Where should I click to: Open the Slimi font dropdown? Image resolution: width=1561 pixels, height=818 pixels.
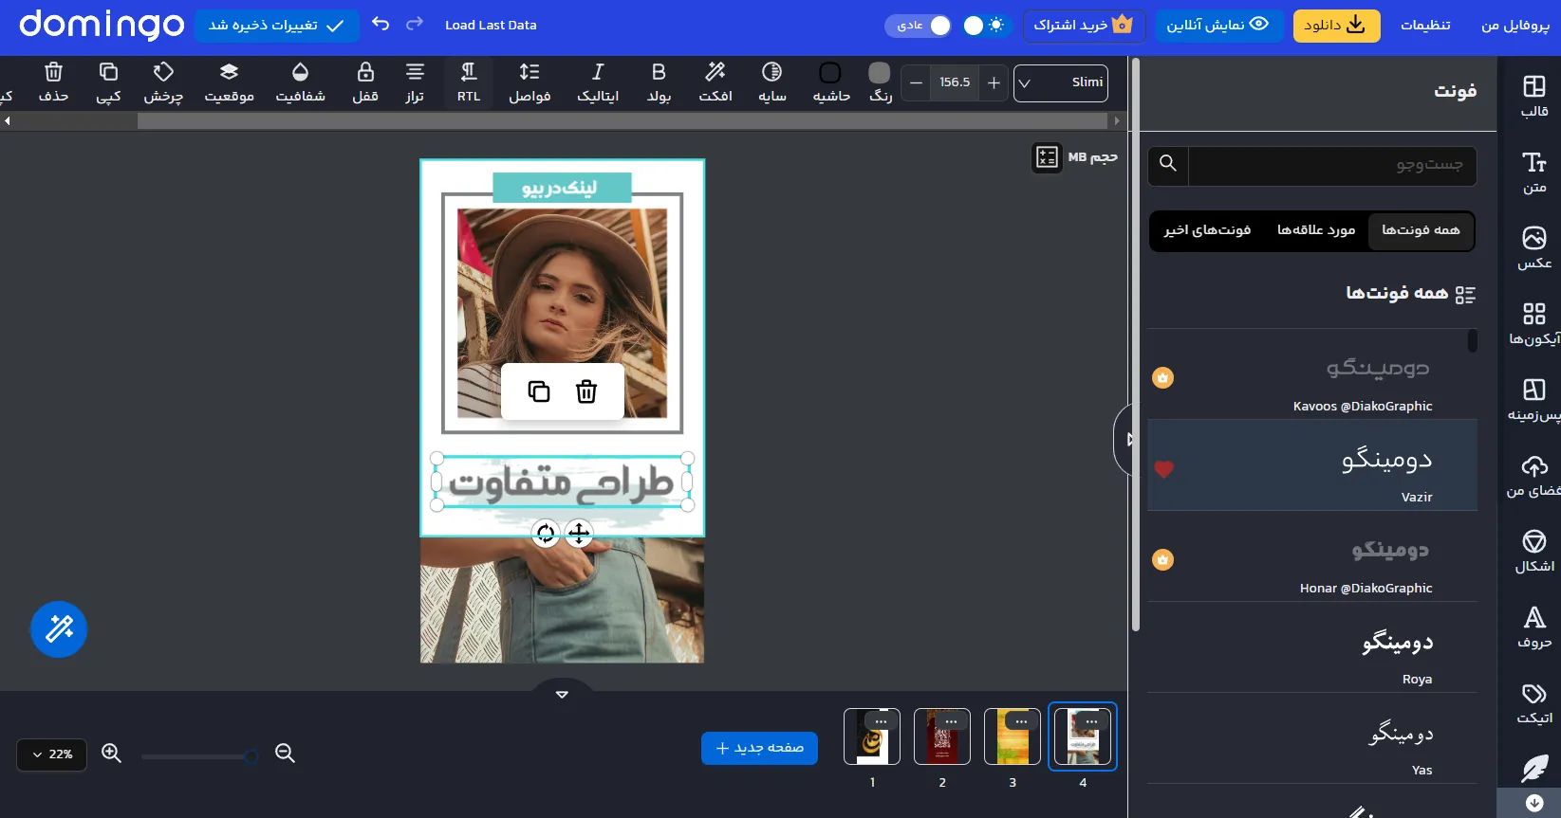tap(1061, 82)
